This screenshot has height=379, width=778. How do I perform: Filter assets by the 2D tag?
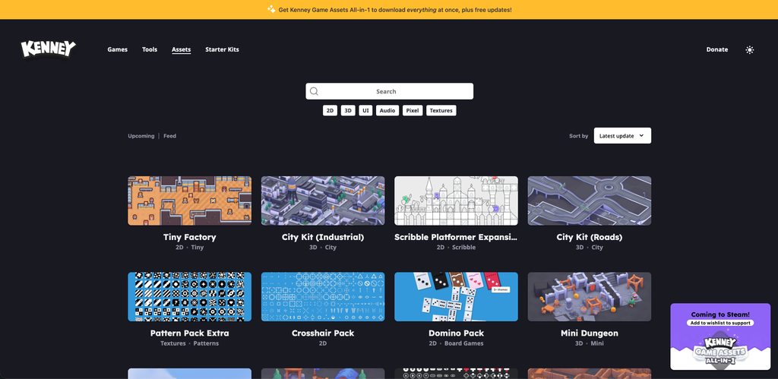tap(330, 111)
